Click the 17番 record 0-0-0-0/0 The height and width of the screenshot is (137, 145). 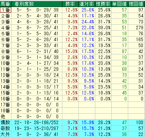pos(37,105)
